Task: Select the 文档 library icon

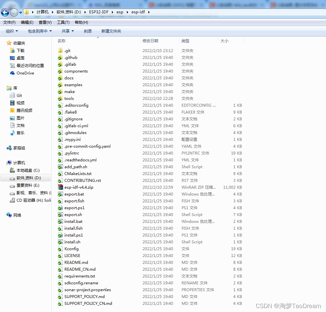Action: pos(12,125)
